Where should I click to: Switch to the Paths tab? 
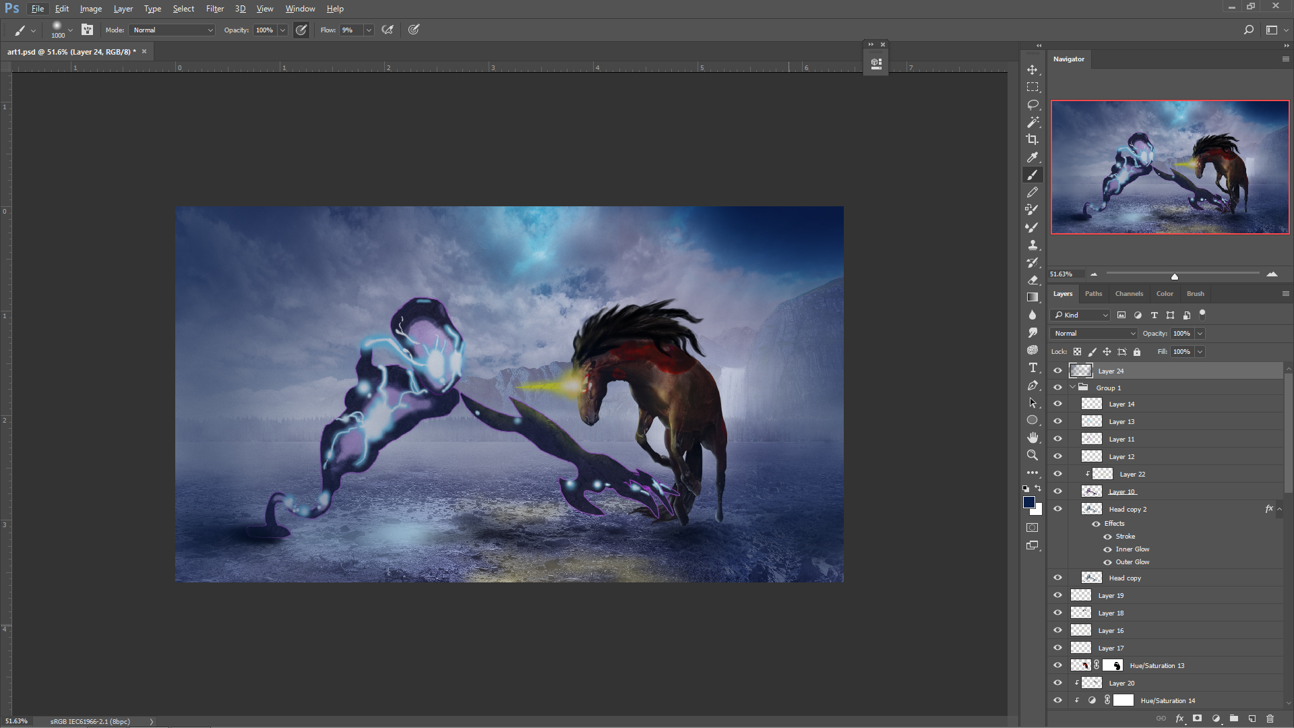click(x=1093, y=294)
